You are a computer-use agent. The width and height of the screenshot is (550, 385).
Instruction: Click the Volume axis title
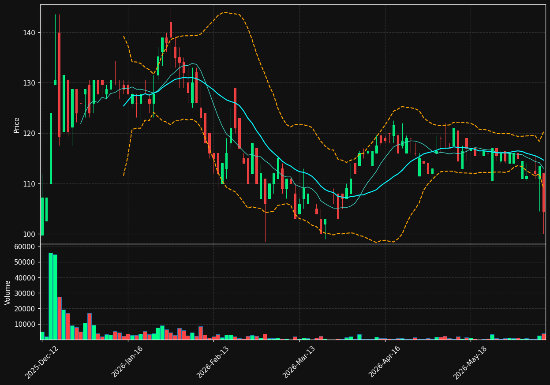(x=8, y=292)
